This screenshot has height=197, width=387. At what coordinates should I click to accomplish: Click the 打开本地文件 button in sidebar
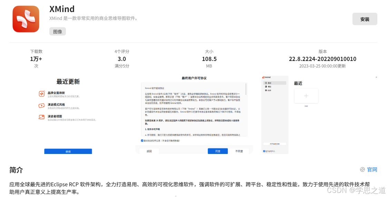click(275, 144)
